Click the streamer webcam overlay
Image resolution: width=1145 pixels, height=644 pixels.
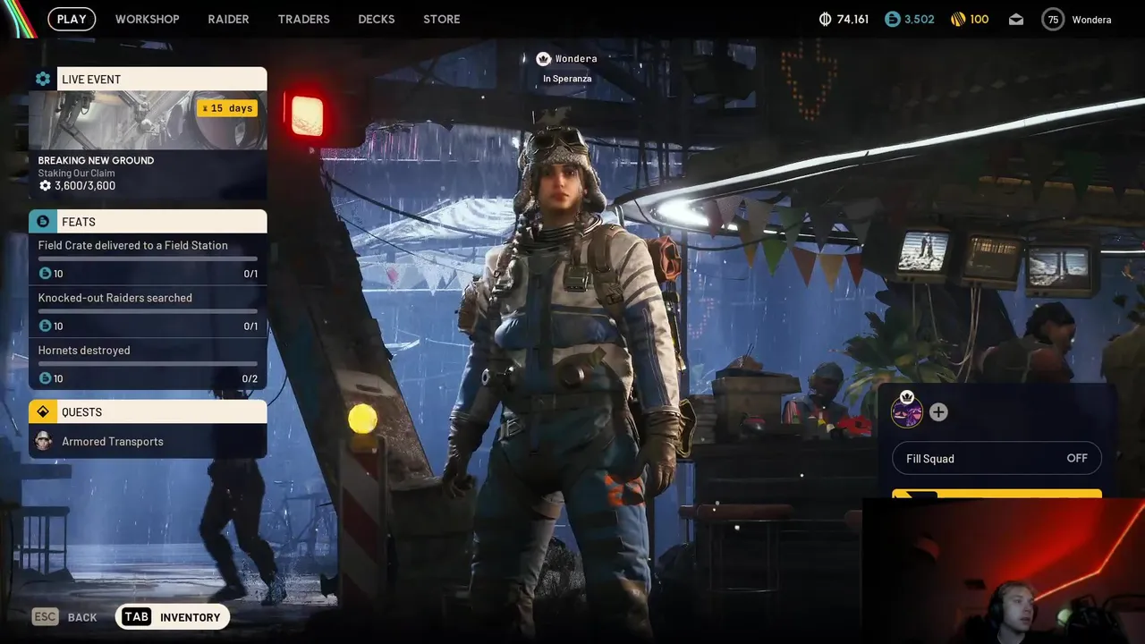pyautogui.click(x=1004, y=571)
